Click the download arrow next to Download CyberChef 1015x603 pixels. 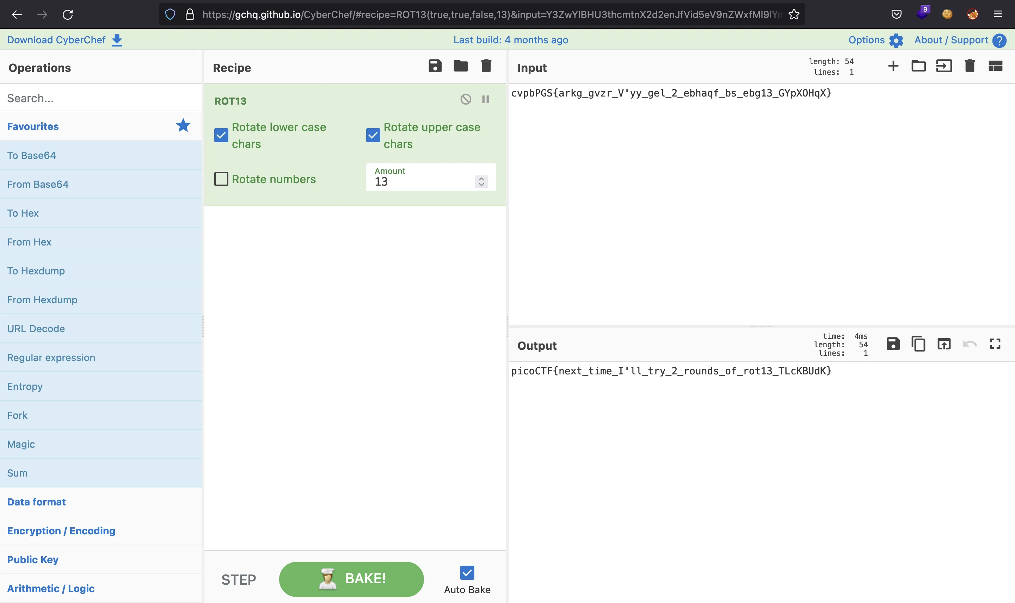pyautogui.click(x=117, y=40)
